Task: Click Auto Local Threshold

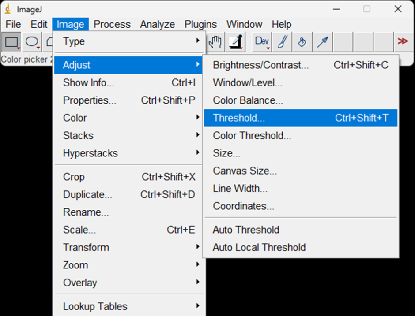Action: (259, 248)
